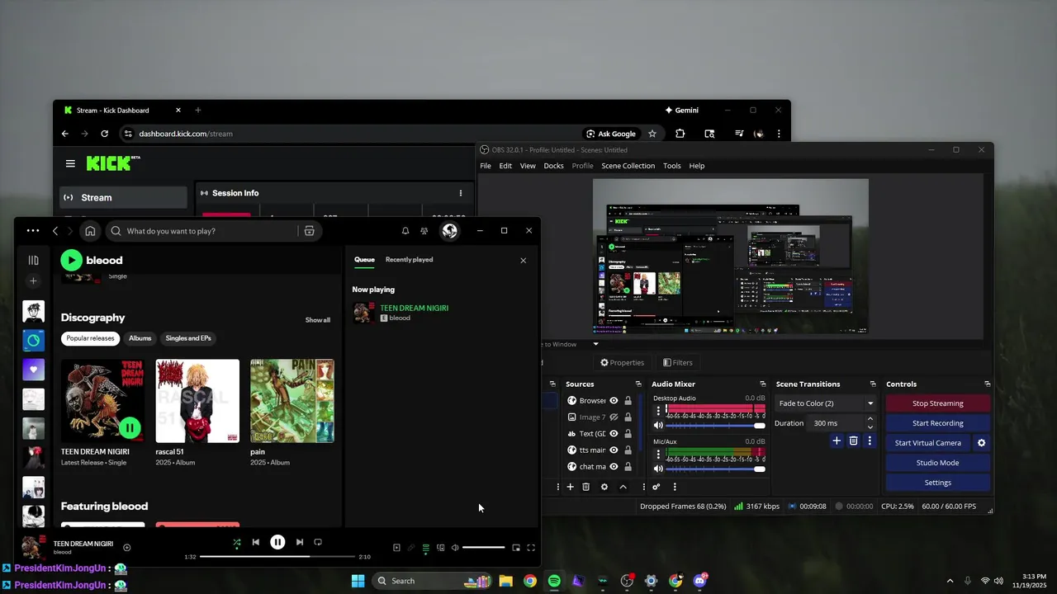This screenshot has width=1057, height=594.
Task: Open Spotify miniplayer
Action: click(x=516, y=548)
